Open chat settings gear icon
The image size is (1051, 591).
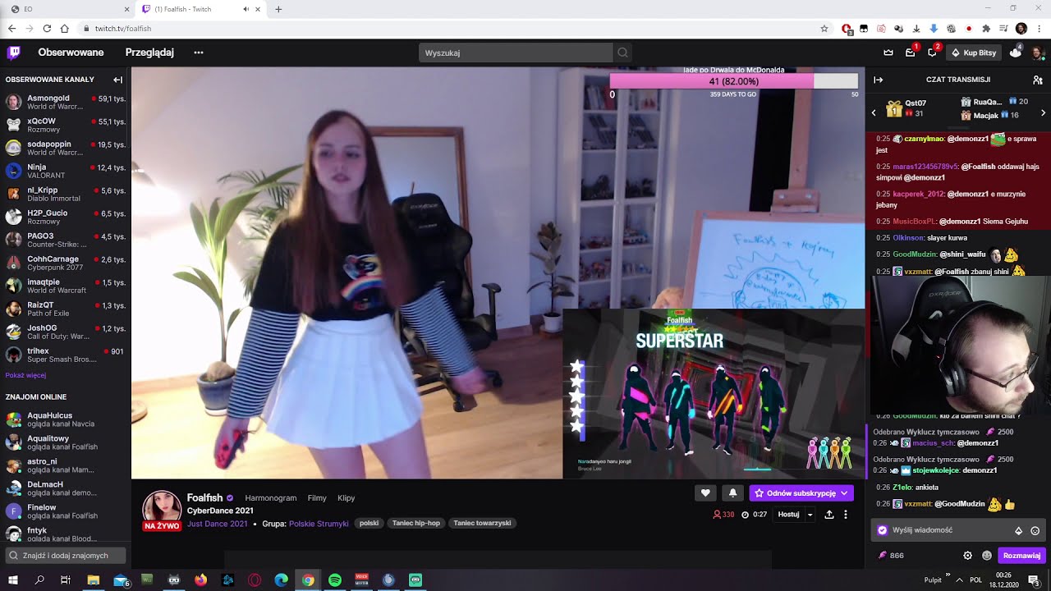[967, 556]
